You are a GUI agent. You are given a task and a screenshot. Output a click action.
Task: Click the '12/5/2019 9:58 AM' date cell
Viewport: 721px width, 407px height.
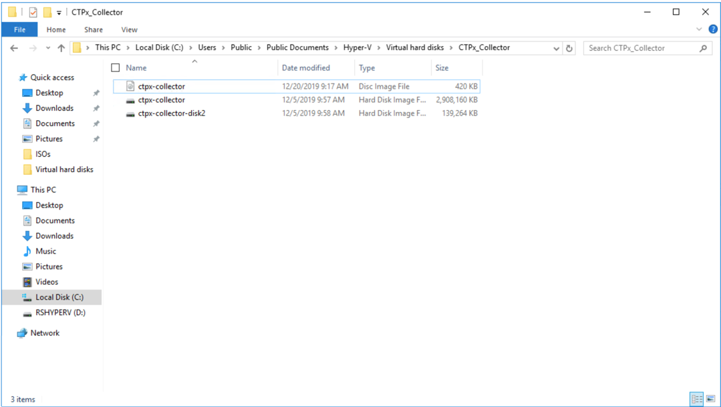pyautogui.click(x=313, y=113)
